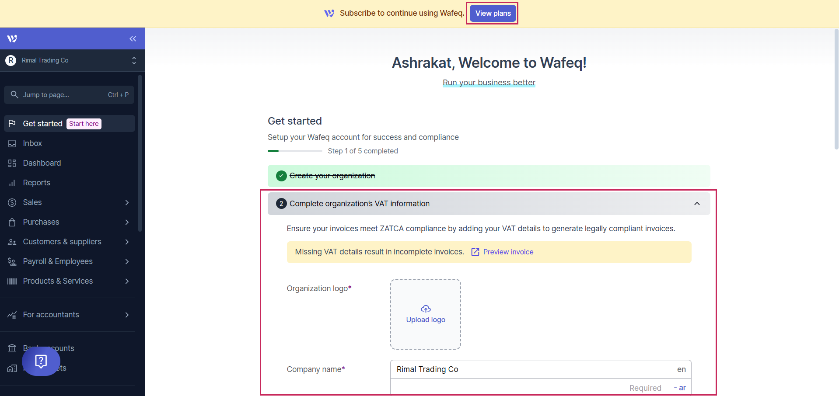The height and width of the screenshot is (396, 839).
Task: Click the Preview invoice external-link icon
Action: [475, 252]
